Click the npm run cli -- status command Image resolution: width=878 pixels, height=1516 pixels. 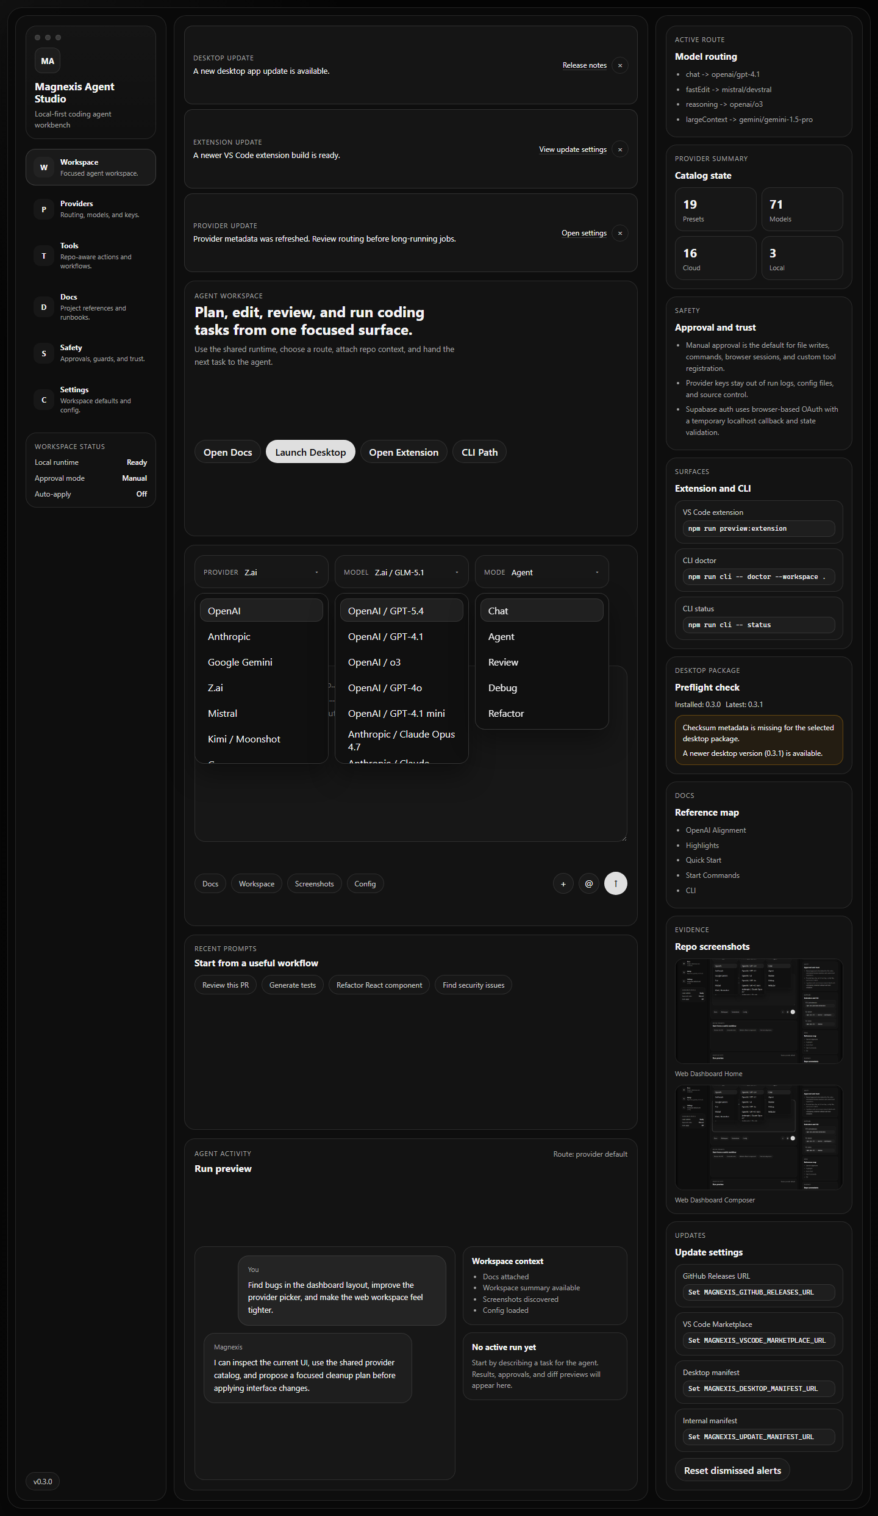point(759,625)
